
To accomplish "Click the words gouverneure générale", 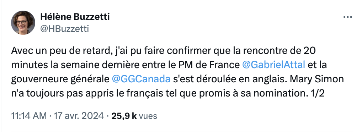I will click(60, 79).
